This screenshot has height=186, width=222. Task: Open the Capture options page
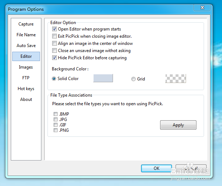tap(26, 24)
